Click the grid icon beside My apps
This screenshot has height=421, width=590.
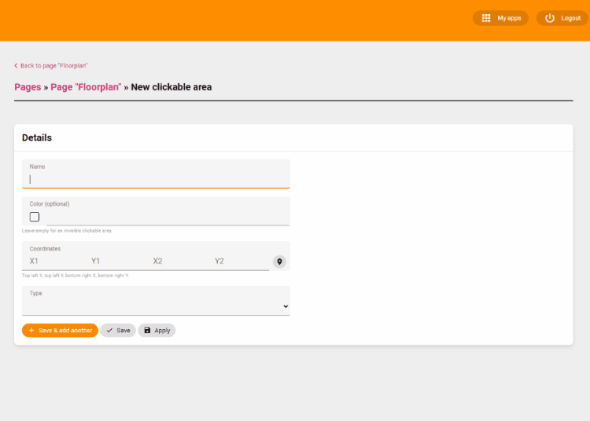coord(486,18)
